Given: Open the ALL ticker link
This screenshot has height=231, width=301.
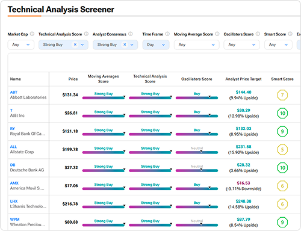Looking at the screenshot, I should click(13, 147).
